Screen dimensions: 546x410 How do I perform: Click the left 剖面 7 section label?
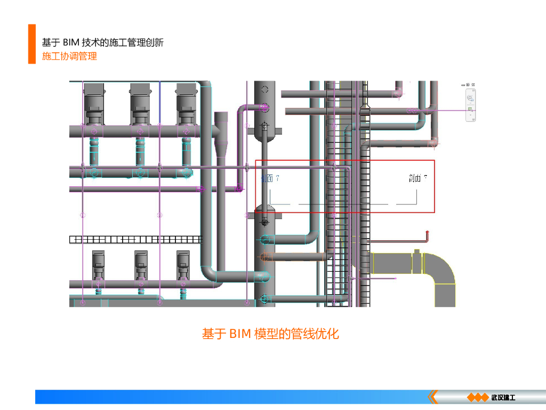270,178
